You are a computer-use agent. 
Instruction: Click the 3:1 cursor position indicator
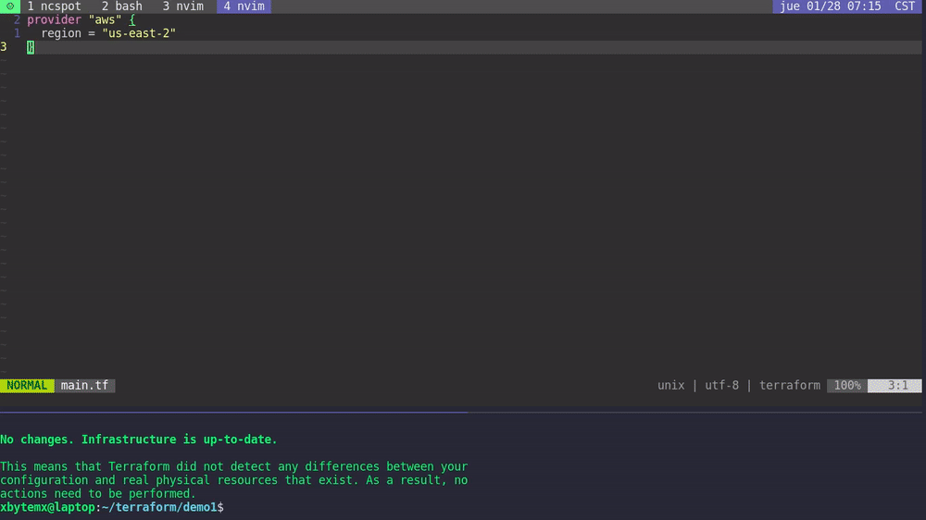click(895, 386)
